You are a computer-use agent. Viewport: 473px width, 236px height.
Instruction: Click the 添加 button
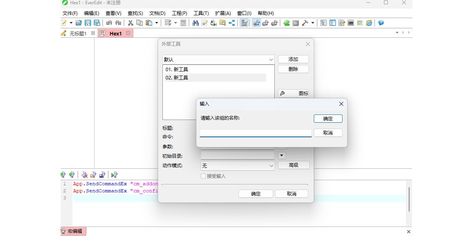[x=293, y=59]
